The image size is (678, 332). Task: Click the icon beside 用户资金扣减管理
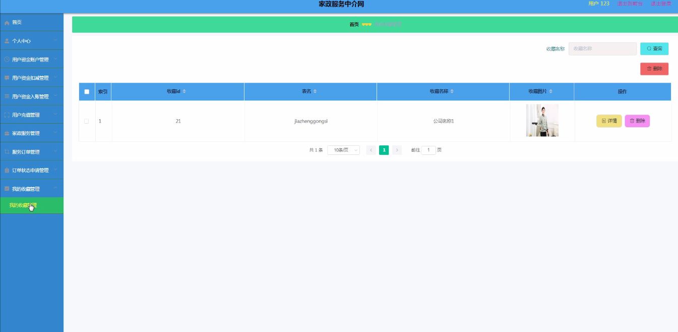(7, 78)
